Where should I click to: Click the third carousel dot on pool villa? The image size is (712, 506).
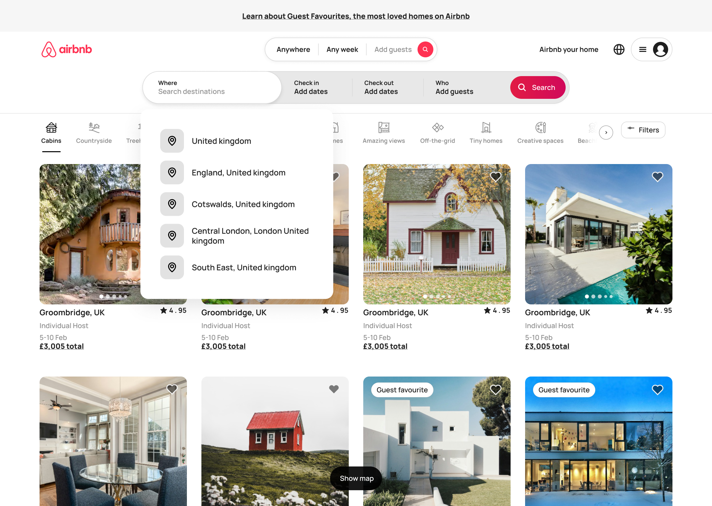600,296
